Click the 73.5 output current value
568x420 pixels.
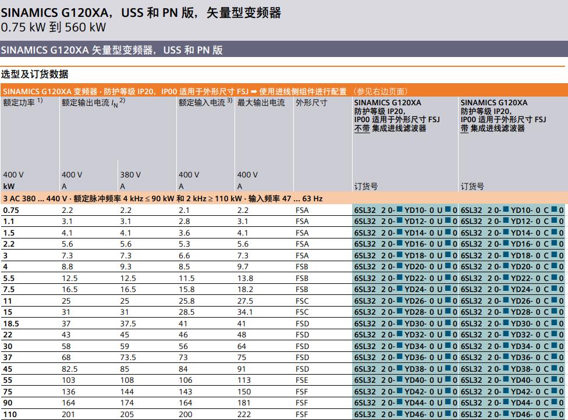127,358
